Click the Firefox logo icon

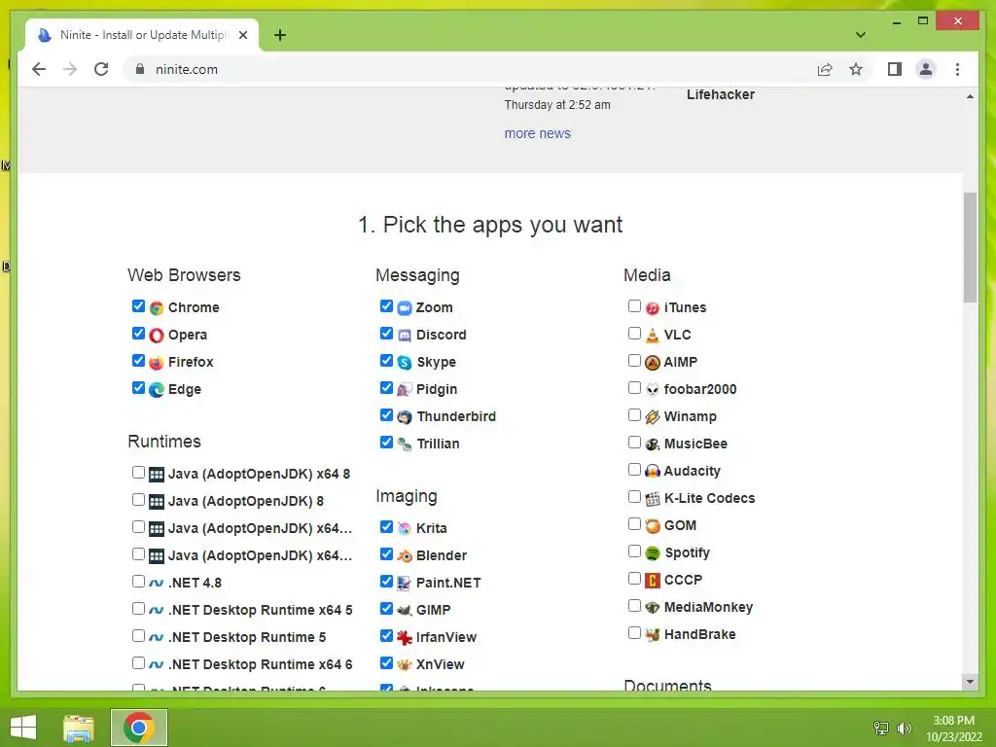pos(157,363)
